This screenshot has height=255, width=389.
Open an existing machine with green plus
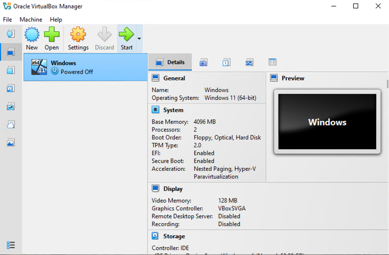pyautogui.click(x=51, y=39)
